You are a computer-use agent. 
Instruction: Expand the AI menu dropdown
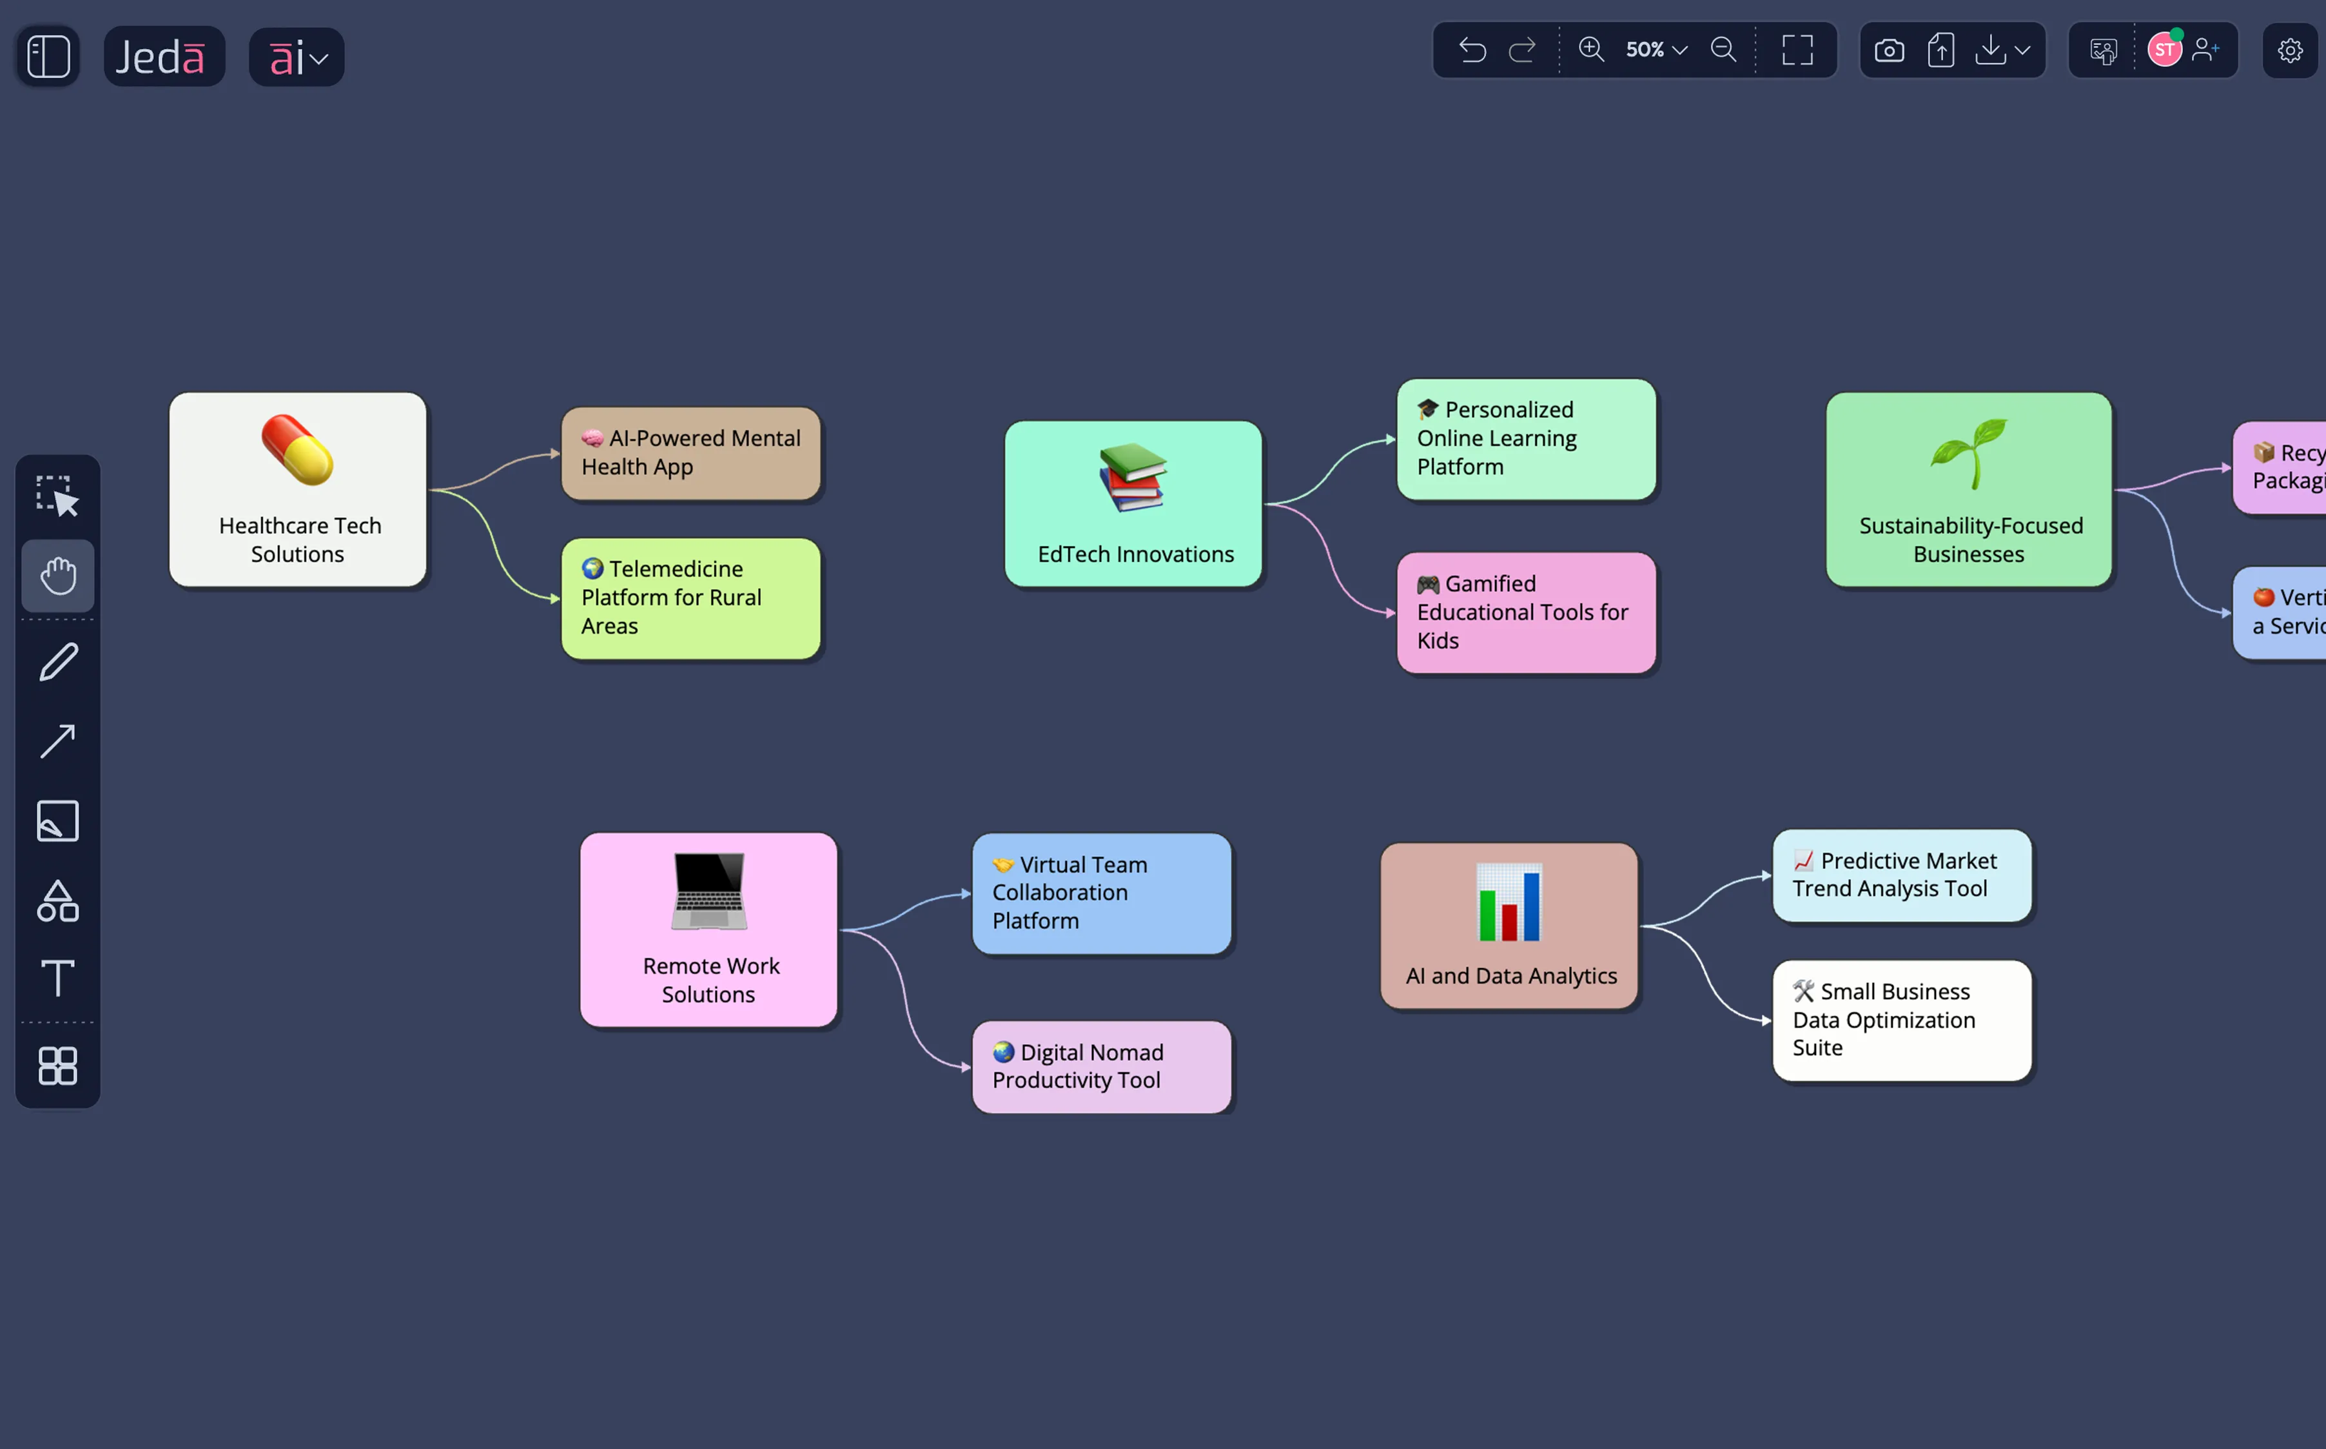(x=297, y=57)
